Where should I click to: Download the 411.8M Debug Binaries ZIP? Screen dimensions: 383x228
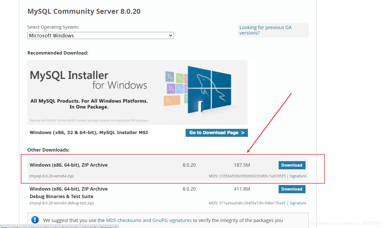(292, 189)
